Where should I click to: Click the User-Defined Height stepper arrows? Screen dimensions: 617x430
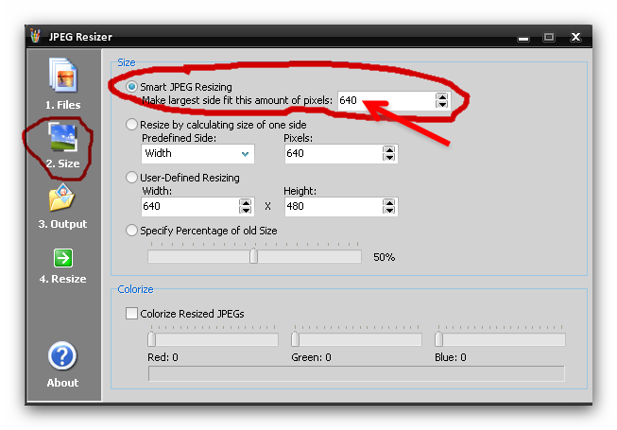point(389,206)
